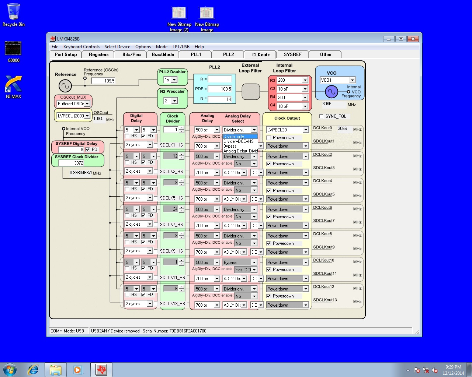Select the Internal VCO radio option in VCO panel

(348, 92)
